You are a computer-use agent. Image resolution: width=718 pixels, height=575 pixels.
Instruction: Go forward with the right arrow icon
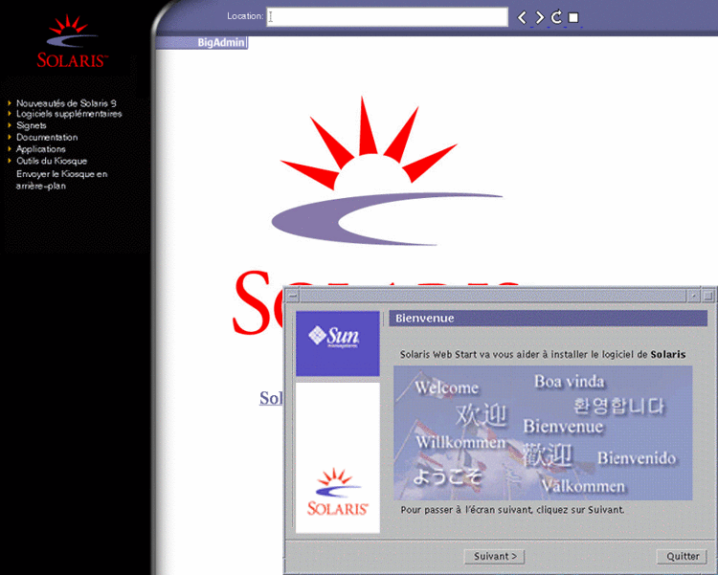pyautogui.click(x=540, y=17)
